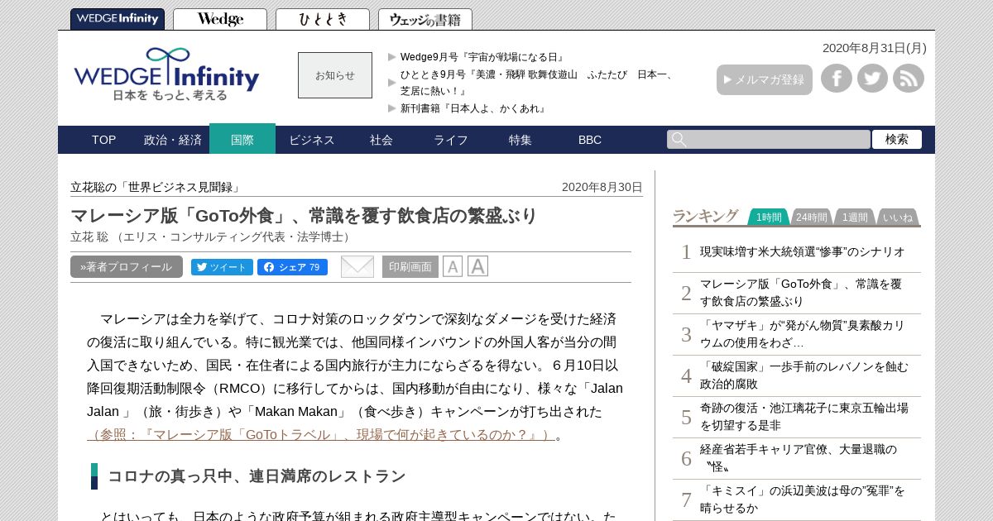The width and height of the screenshot is (993, 521).
Task: Click the email envelope share icon
Action: 357,266
